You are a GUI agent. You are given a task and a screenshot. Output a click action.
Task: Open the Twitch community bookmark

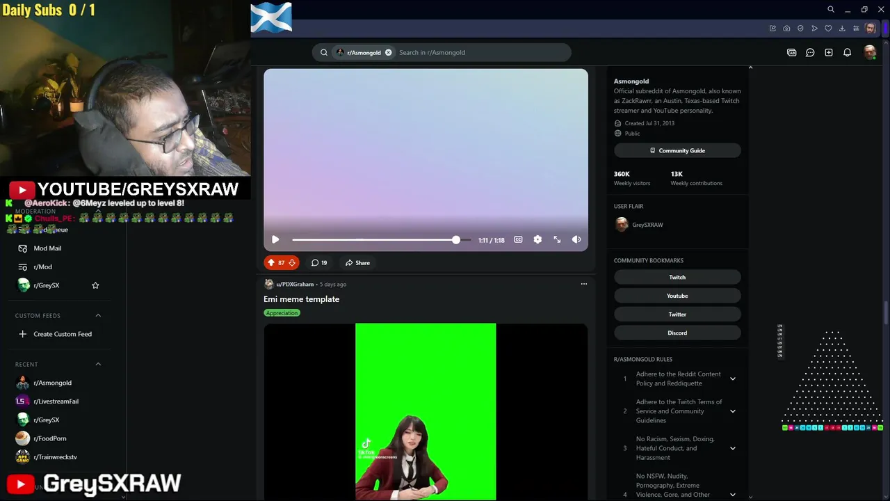pos(677,277)
